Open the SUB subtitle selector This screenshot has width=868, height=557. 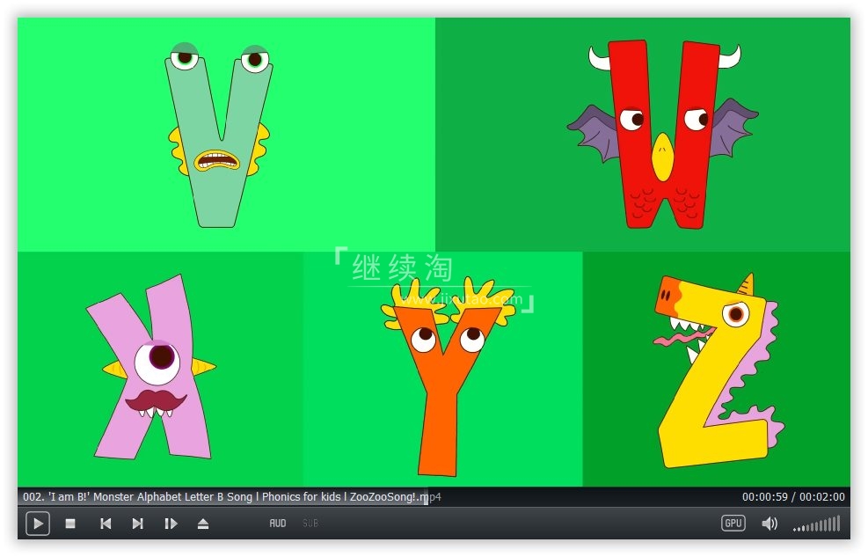310,524
